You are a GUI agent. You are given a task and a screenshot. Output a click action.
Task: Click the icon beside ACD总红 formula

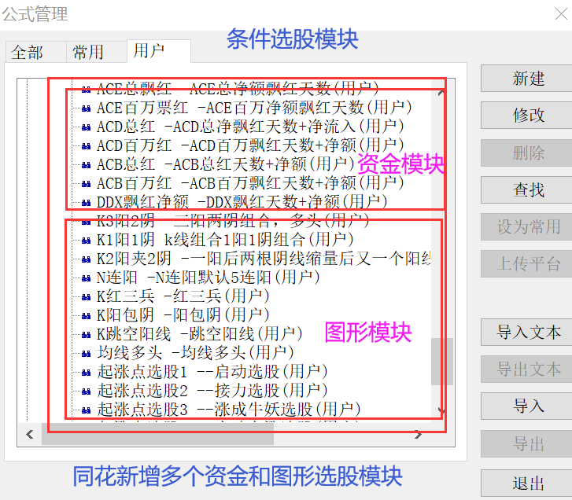pos(86,127)
